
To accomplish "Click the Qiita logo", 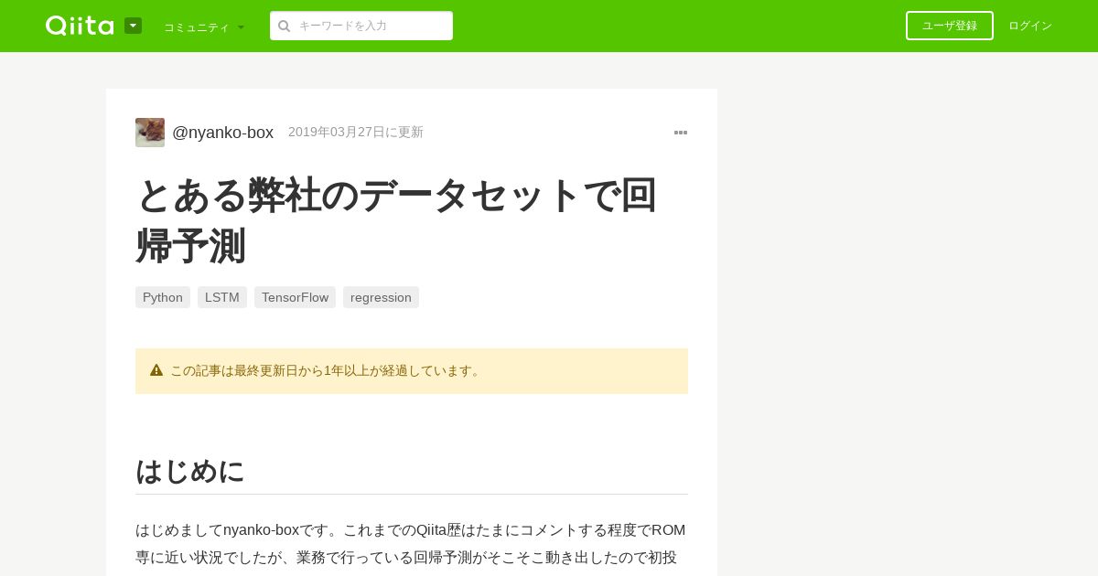I will (x=80, y=26).
